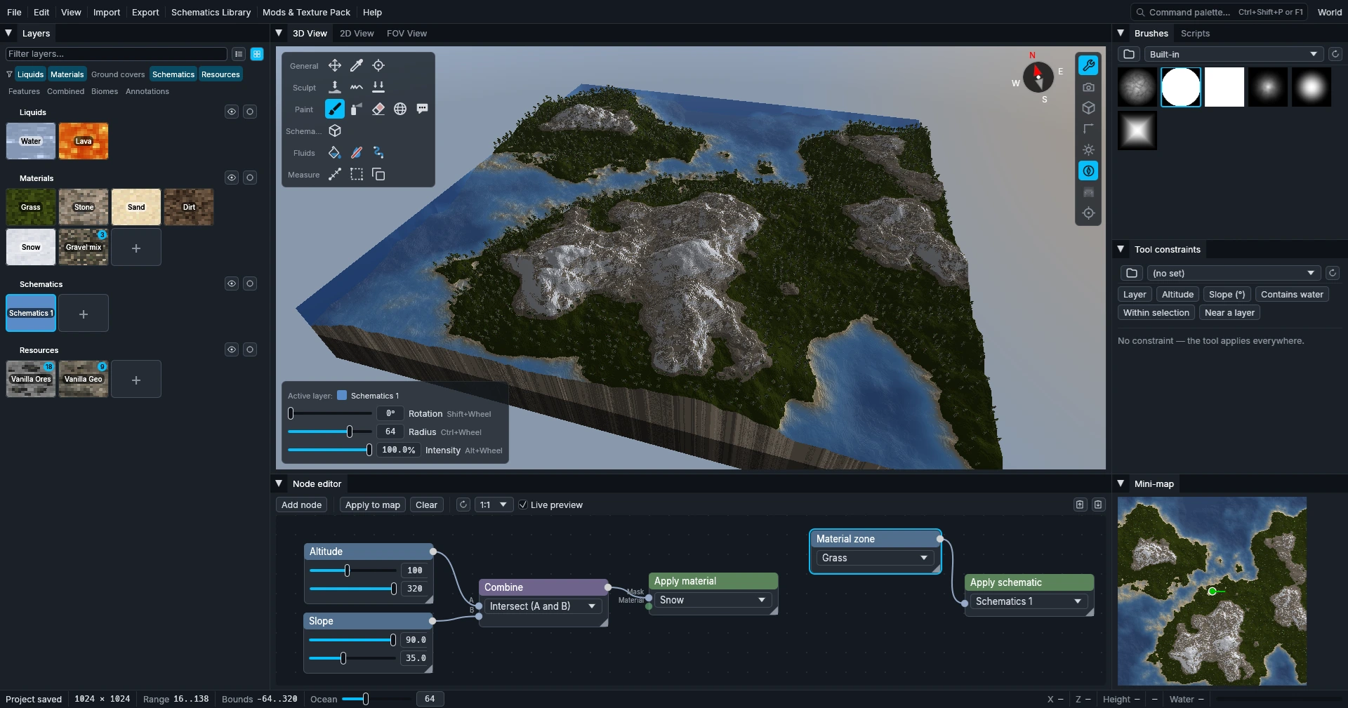This screenshot has height=708, width=1348.
Task: Open the Schematics Library menu
Action: point(211,12)
